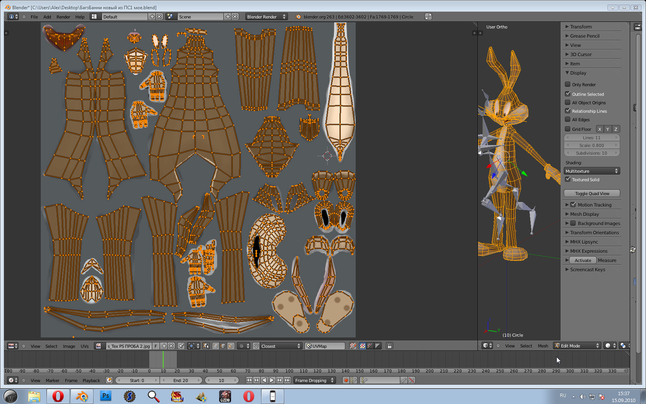646x404 pixels.
Task: Open the Info editor type selector icon
Action: tap(13, 17)
